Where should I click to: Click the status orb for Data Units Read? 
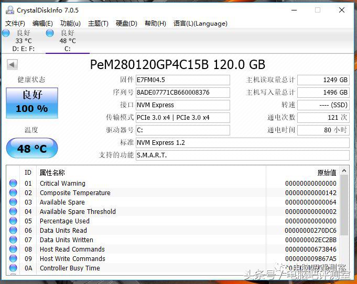pyautogui.click(x=13, y=230)
